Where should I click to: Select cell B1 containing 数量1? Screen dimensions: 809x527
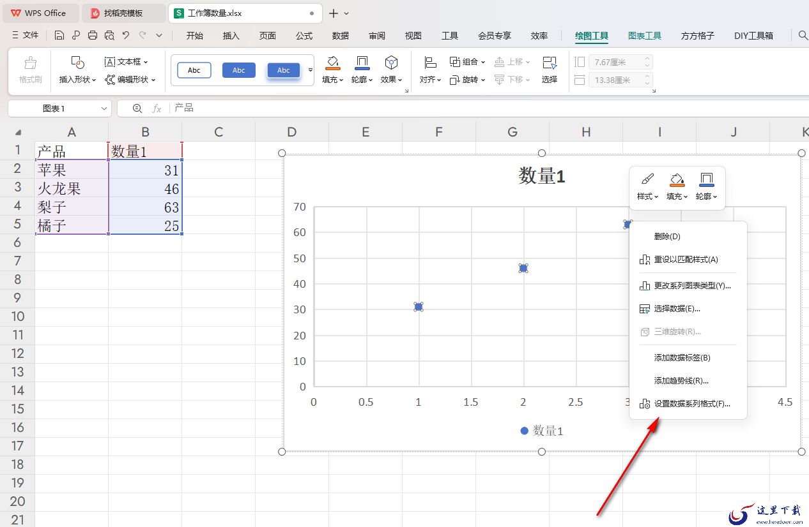tap(145, 151)
